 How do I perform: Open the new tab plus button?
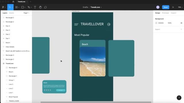(x=30, y=2)
